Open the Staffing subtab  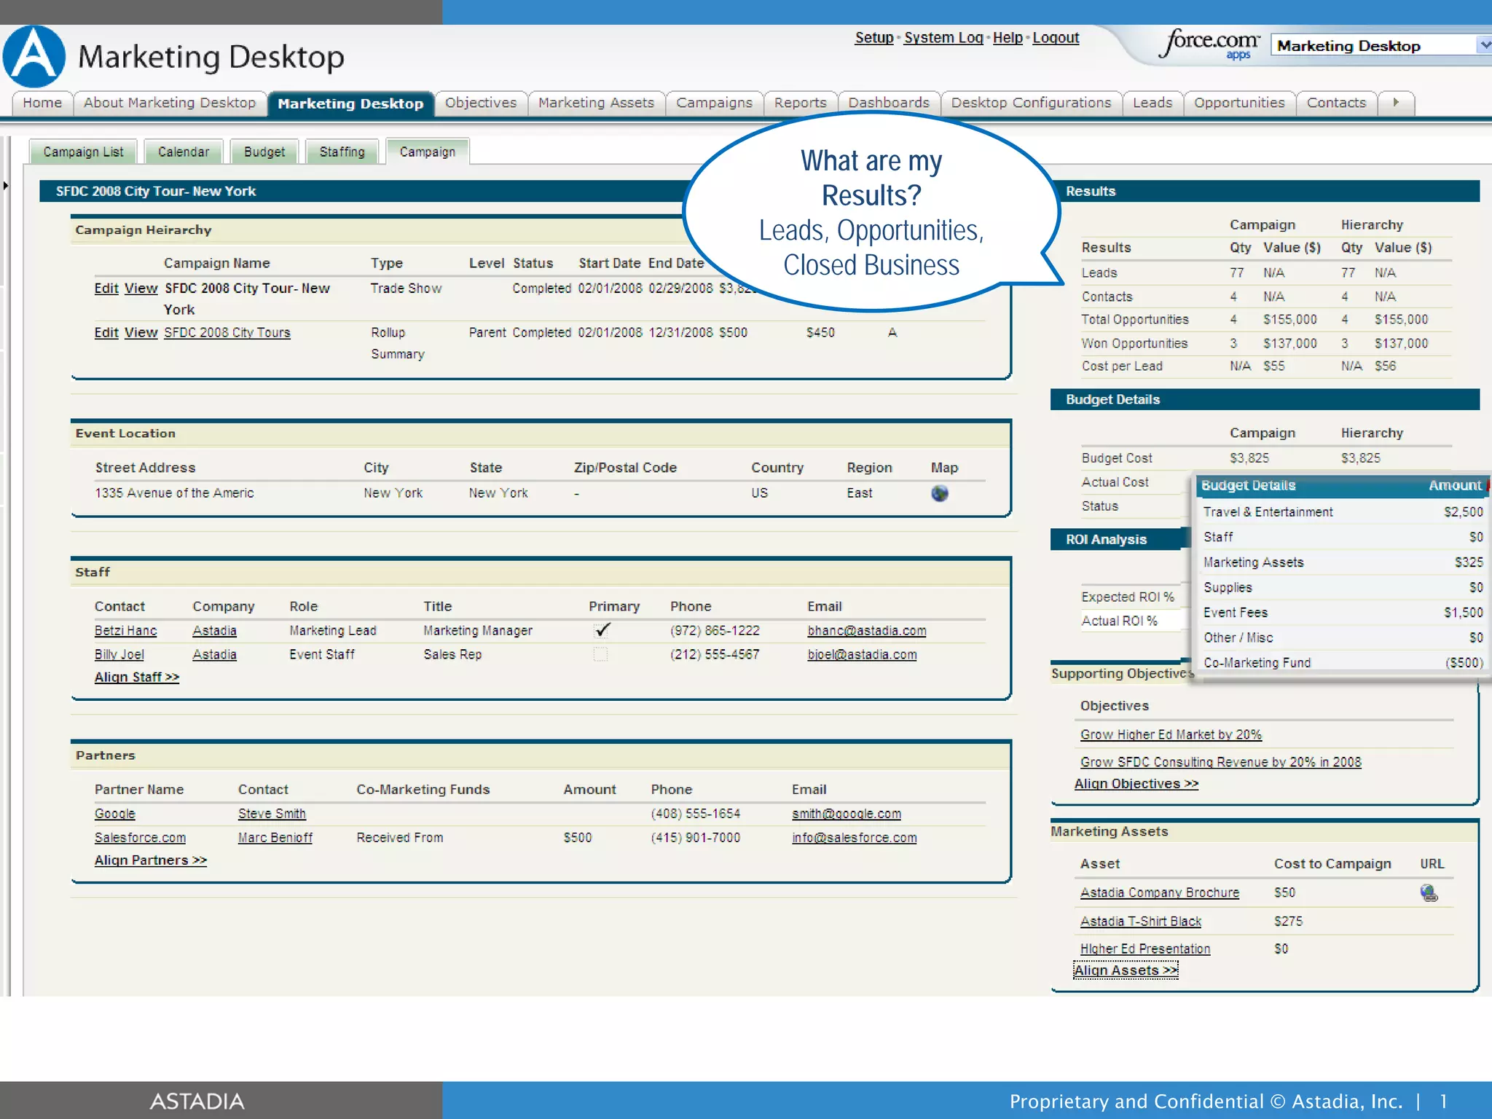coord(342,152)
